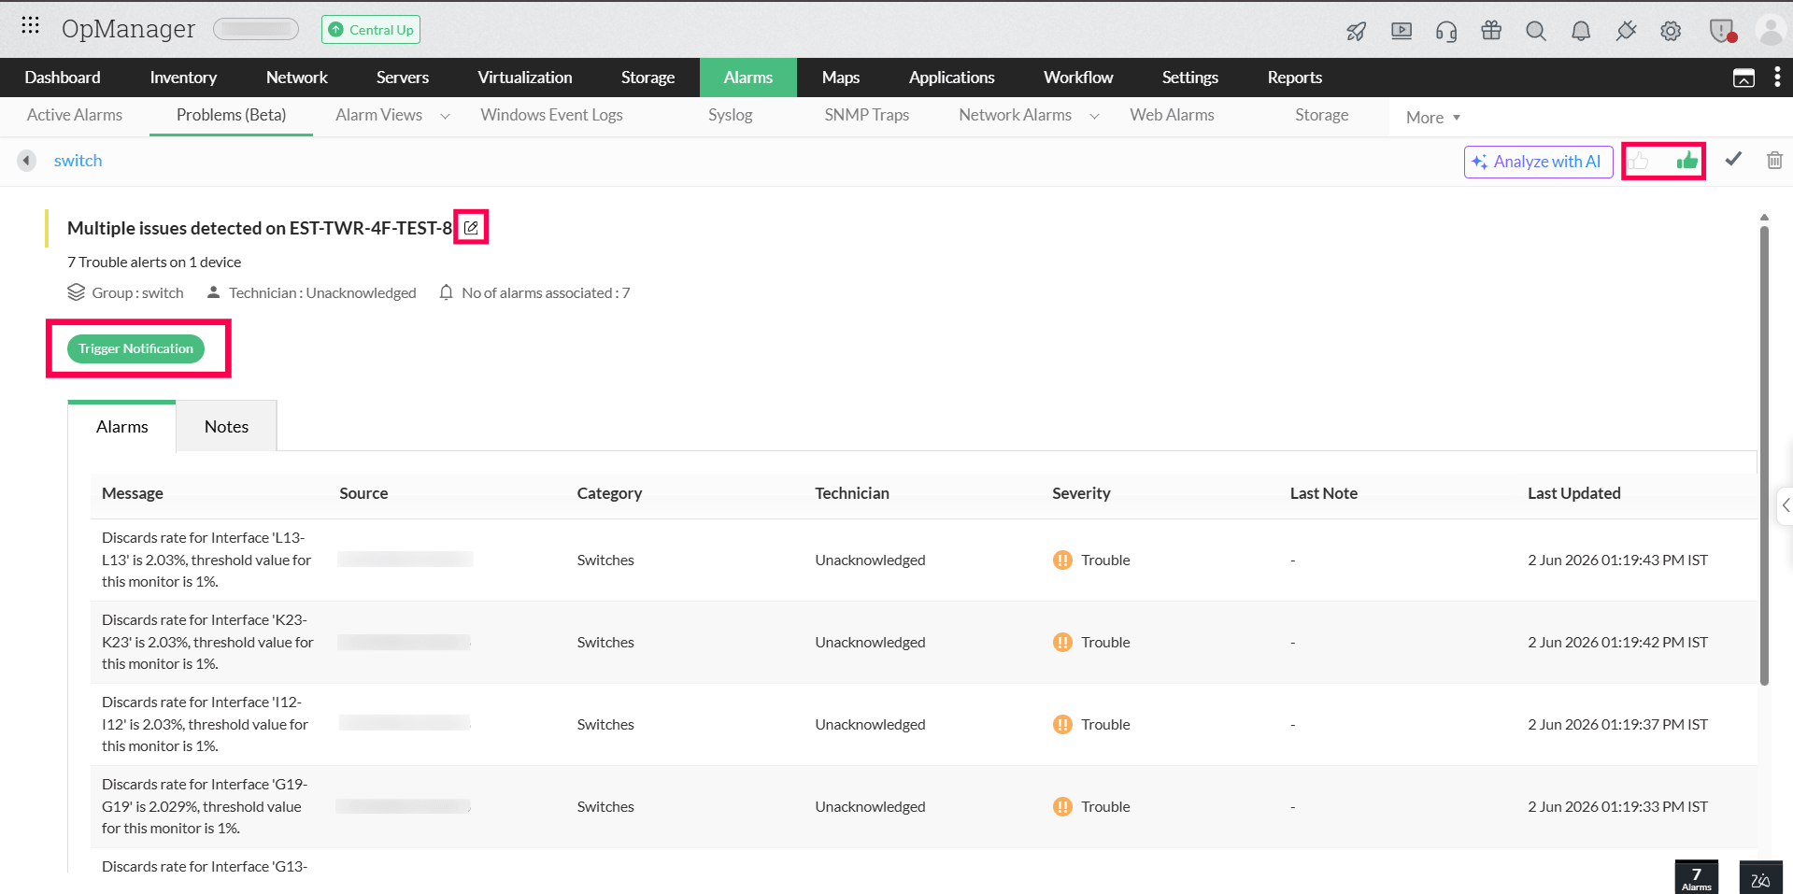Image resolution: width=1793 pixels, height=894 pixels.
Task: Click the Trigger Notification button
Action: point(135,348)
